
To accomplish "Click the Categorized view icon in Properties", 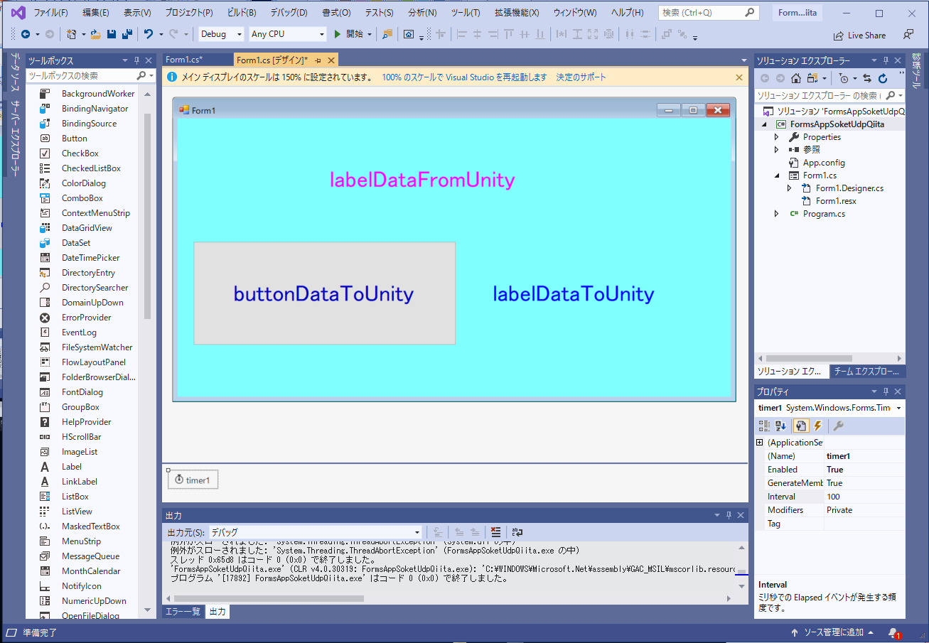I will point(764,426).
